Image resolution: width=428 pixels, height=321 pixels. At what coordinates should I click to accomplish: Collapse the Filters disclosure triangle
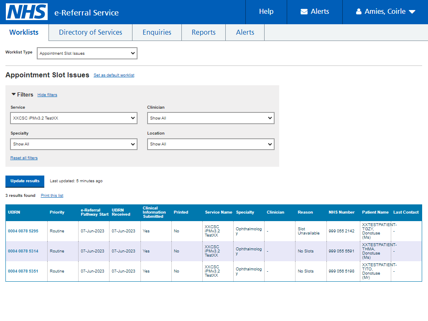point(13,94)
